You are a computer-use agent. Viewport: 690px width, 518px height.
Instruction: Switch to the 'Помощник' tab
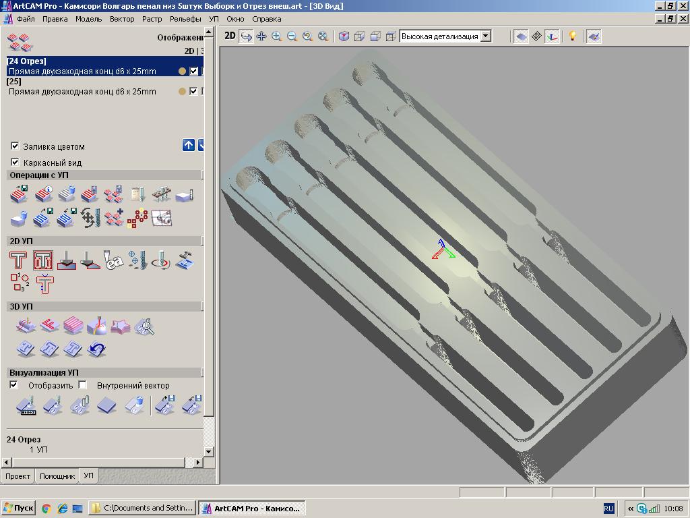pos(57,476)
